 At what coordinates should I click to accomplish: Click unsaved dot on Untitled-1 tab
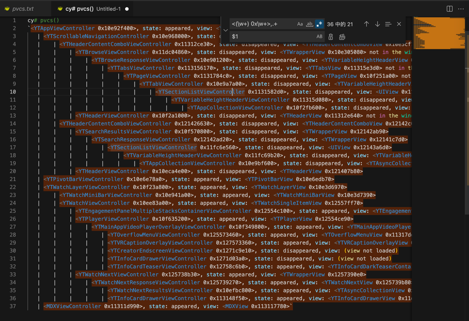127,9
